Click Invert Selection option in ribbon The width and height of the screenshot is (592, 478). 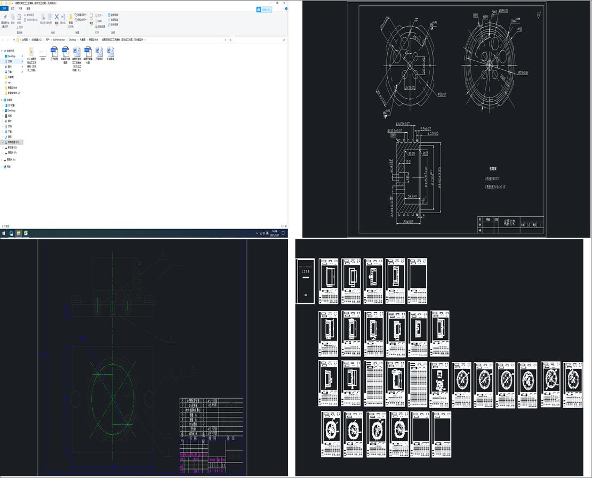(113, 25)
